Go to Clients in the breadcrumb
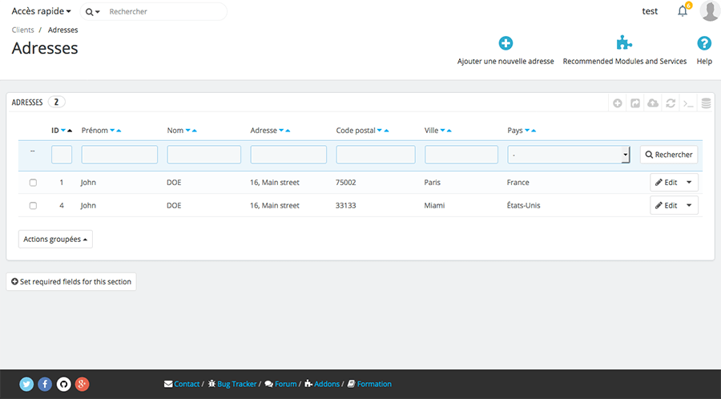This screenshot has height=399, width=721. [22, 30]
